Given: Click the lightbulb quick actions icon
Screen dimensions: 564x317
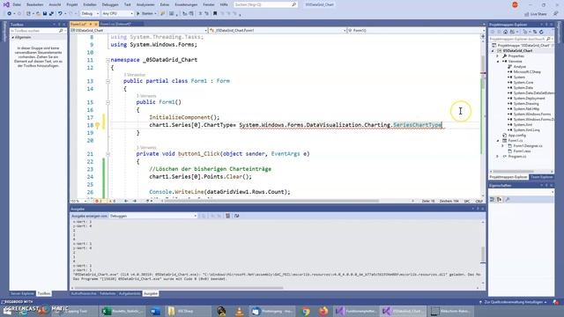Looking at the screenshot, I should point(97,125).
